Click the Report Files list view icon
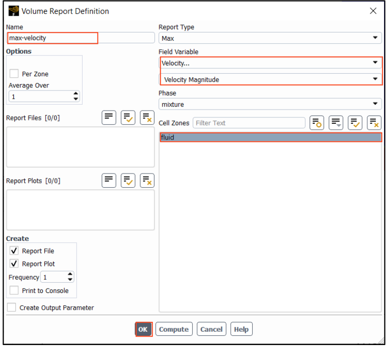390x348 pixels. 109,118
